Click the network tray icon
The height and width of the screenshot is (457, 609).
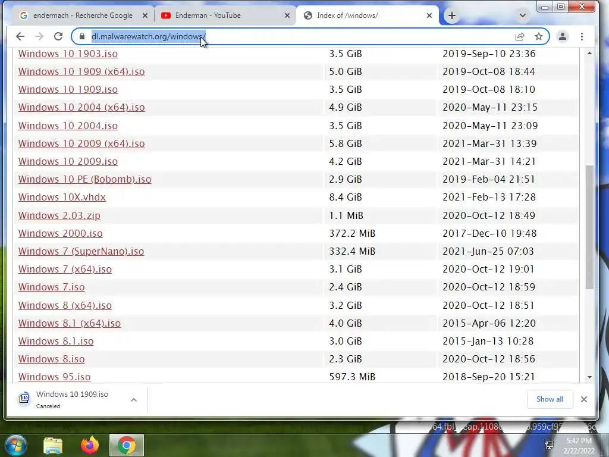[x=549, y=445]
